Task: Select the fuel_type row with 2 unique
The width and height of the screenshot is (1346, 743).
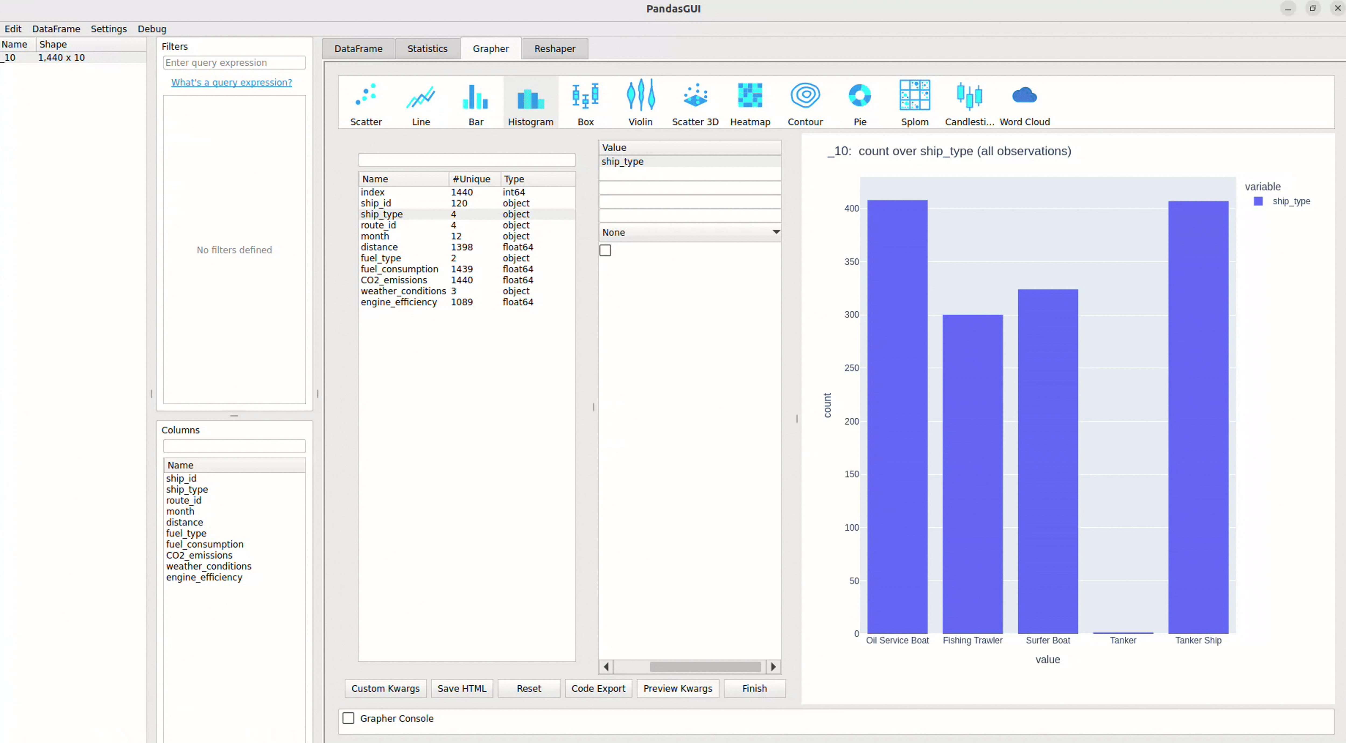Action: (x=467, y=258)
